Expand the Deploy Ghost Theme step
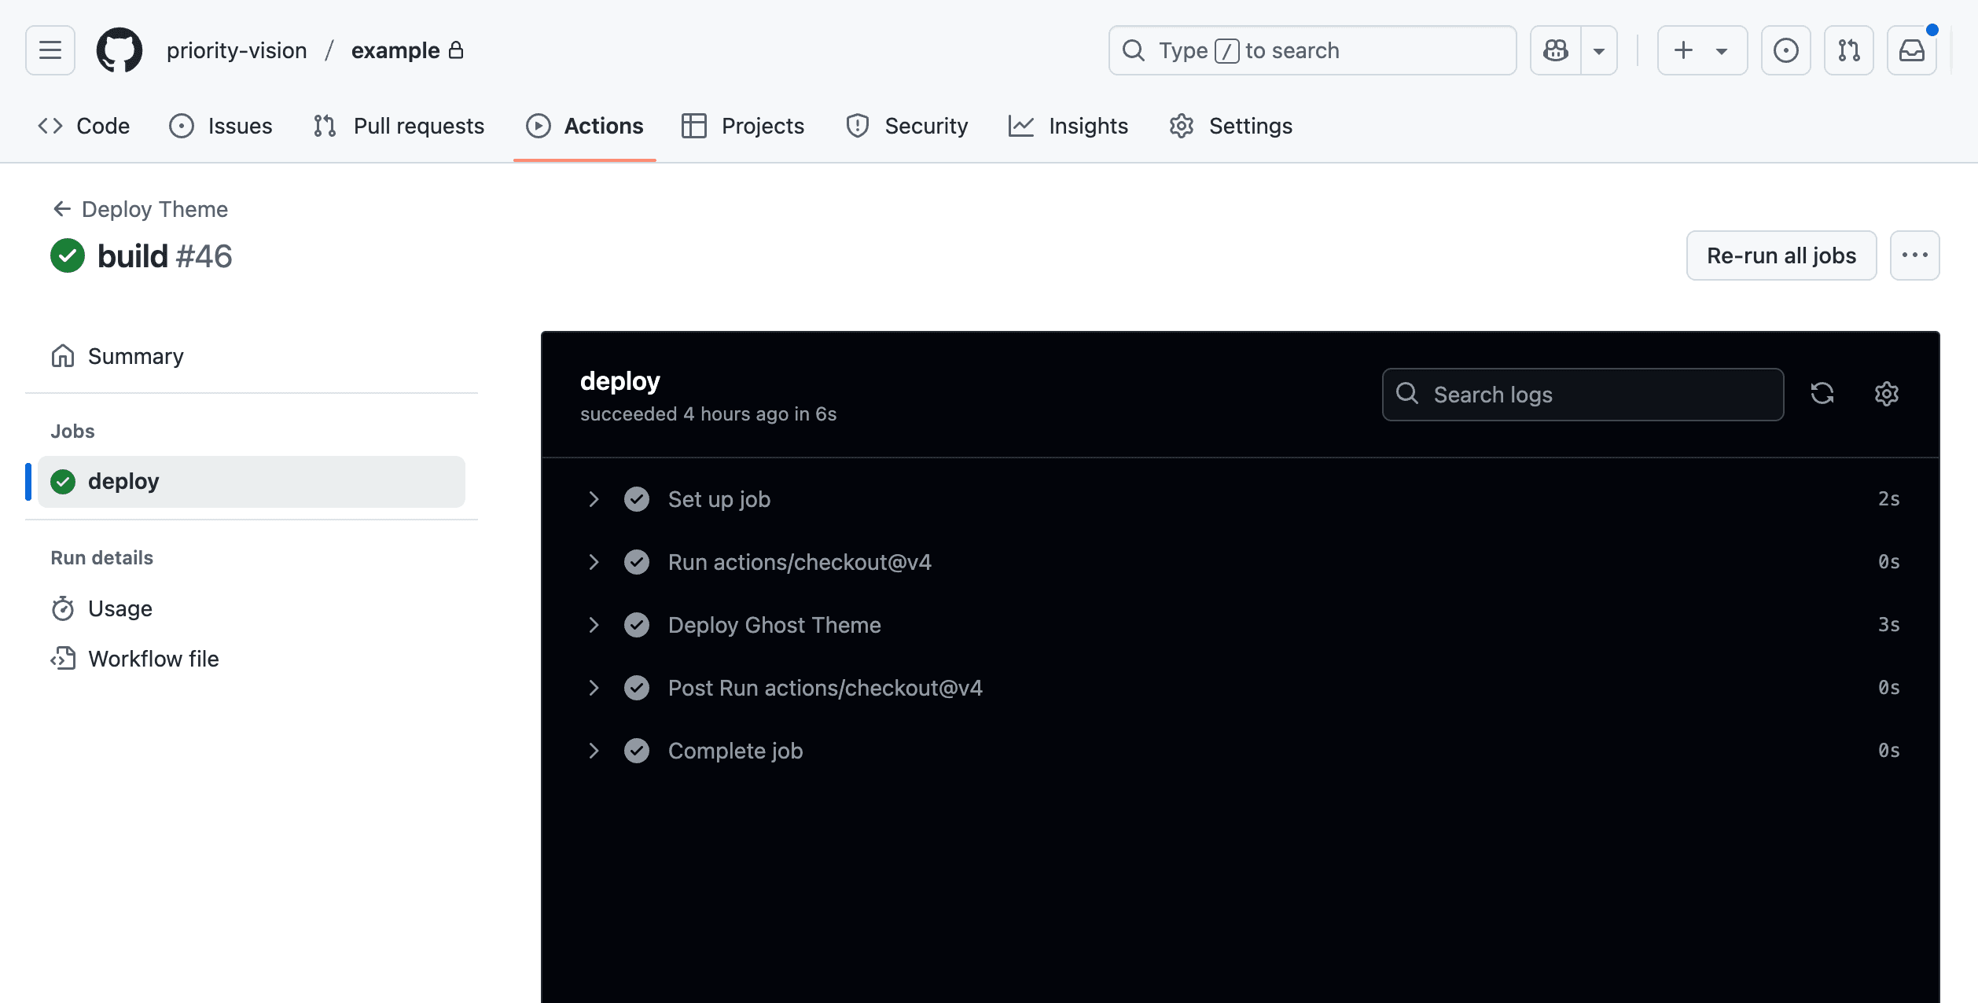The width and height of the screenshot is (1978, 1003). click(x=594, y=624)
